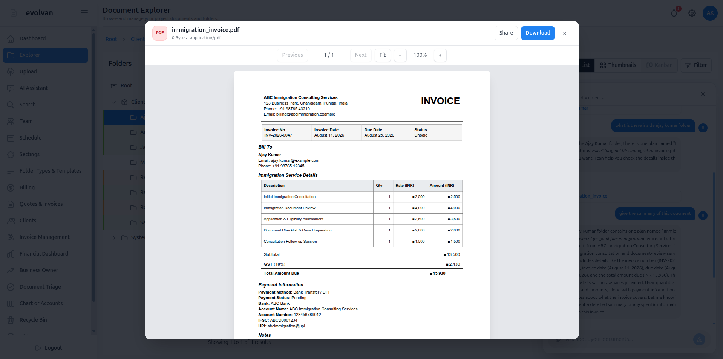Open Schedule calendar in sidebar
The height and width of the screenshot is (359, 723).
(45, 138)
